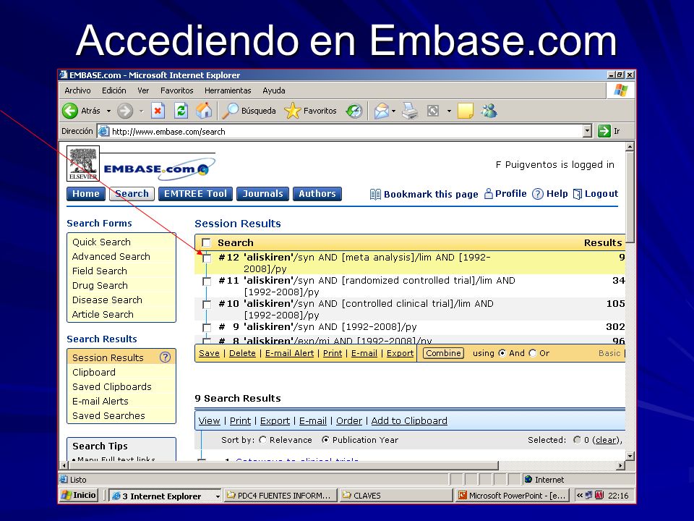The width and height of the screenshot is (694, 521).
Task: Check the box for search # 9
Action: 207,327
